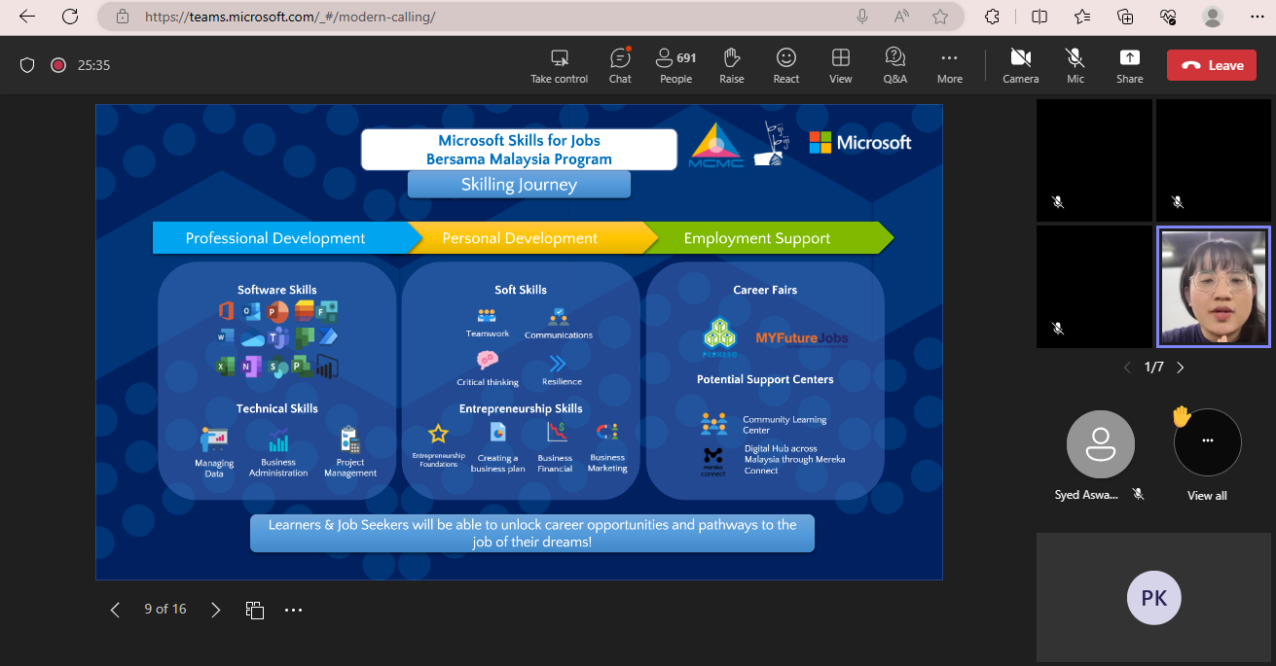
Task: Go back to the previous slide
Action: [x=115, y=610]
